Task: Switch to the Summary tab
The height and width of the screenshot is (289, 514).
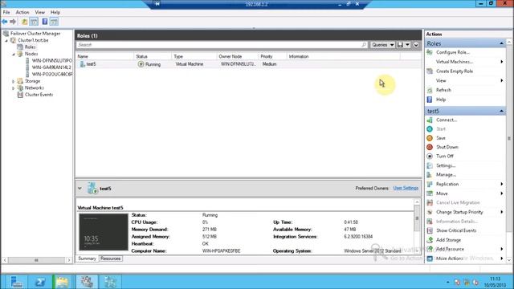Action: click(x=88, y=258)
